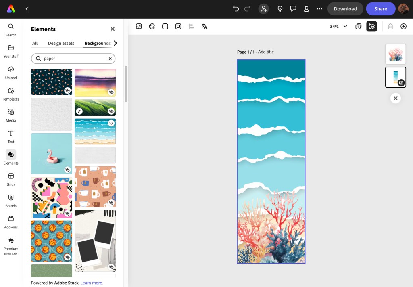This screenshot has height=287, width=413.
Task: Switch to the All elements tab
Action: [x=35, y=43]
